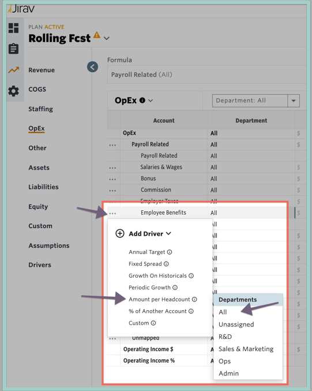Image resolution: width=312 pixels, height=391 pixels.
Task: Collapse the Add Driver chevron
Action: click(x=168, y=233)
